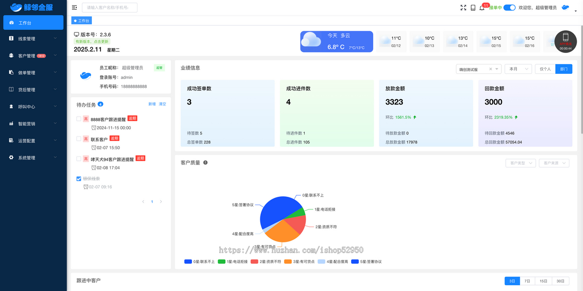Screen dimensions: 583x291
Task: Switch to the 工作台 page tab
Action: [82, 21]
